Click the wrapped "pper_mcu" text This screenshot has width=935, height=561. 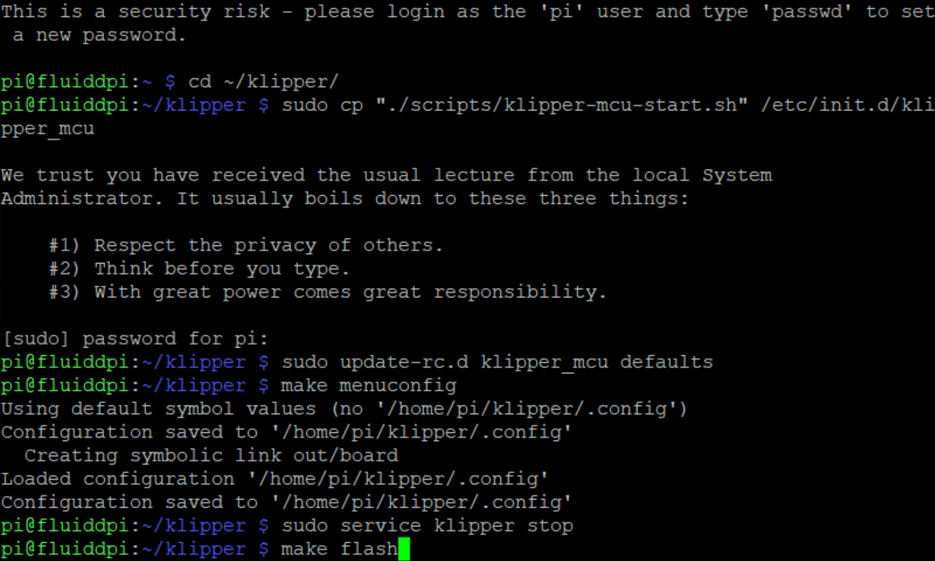pos(48,129)
